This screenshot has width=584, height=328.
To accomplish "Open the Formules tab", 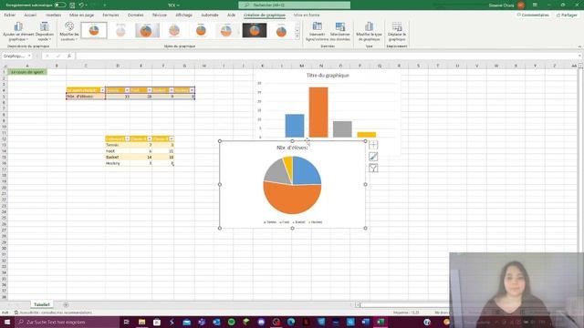I will point(110,15).
